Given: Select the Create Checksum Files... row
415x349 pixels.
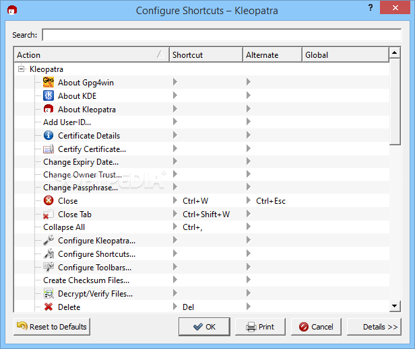Looking at the screenshot, I should (x=202, y=280).
